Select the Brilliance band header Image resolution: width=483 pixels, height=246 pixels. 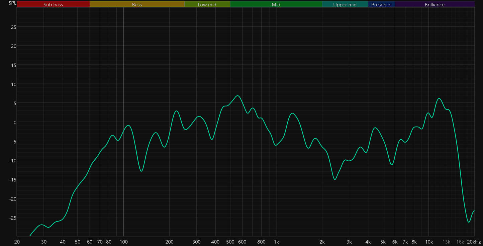pos(434,4)
